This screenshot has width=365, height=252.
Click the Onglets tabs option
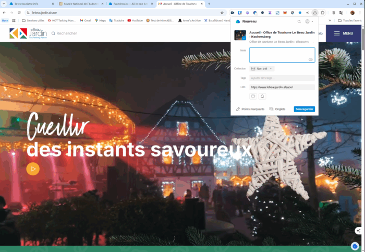pyautogui.click(x=277, y=109)
